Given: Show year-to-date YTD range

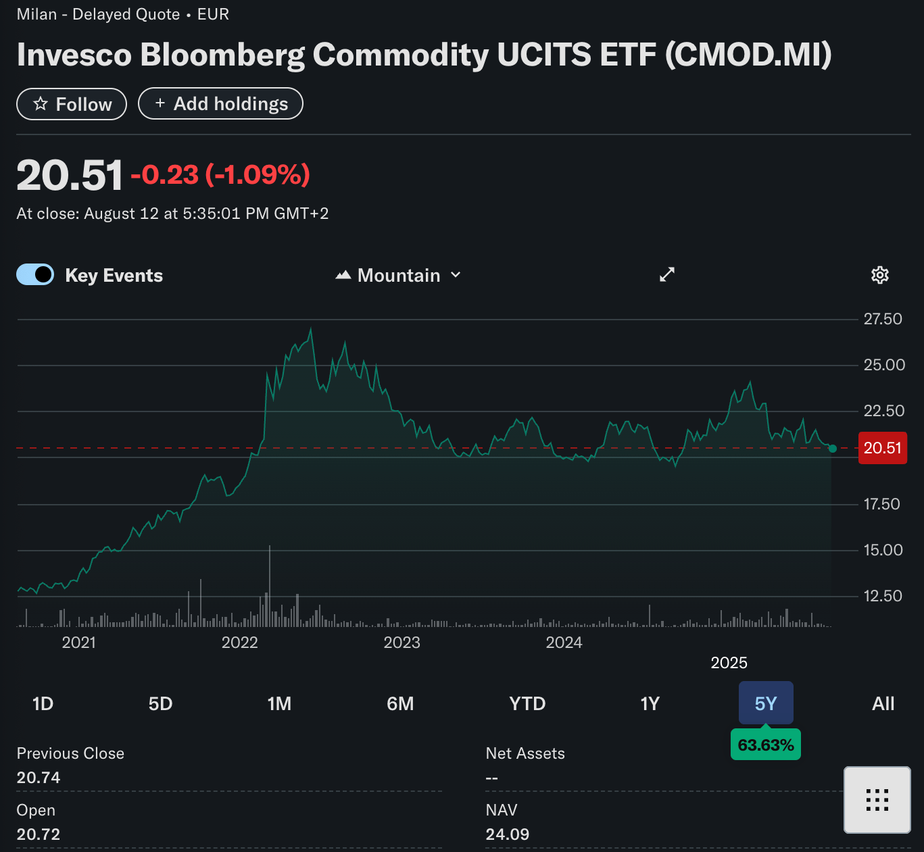Looking at the screenshot, I should [527, 703].
